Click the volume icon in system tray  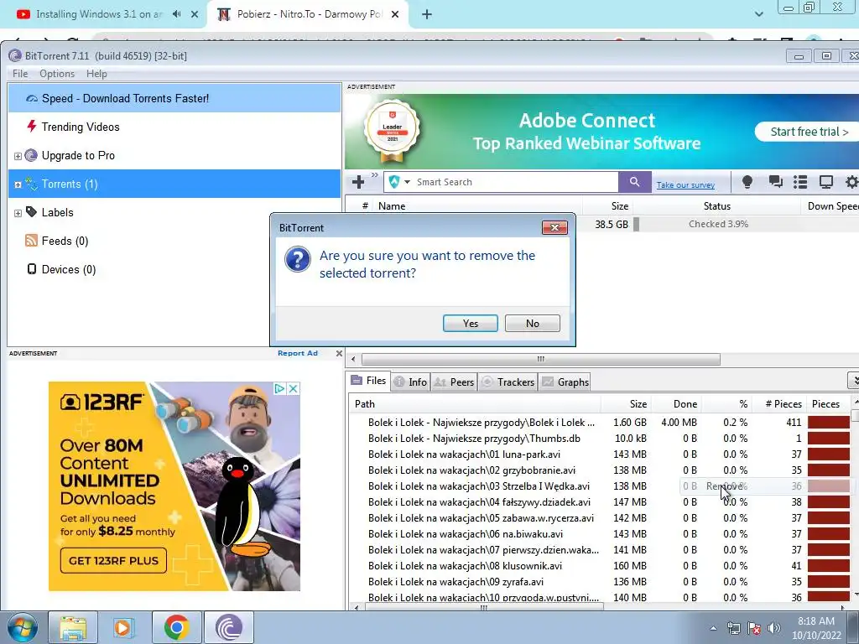(773, 627)
